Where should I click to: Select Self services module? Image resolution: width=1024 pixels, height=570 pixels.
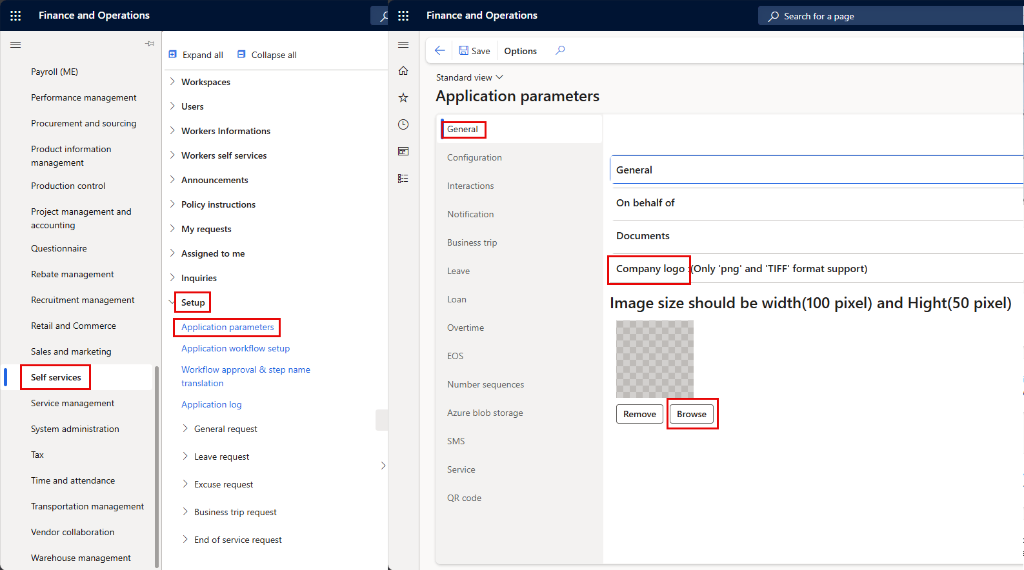click(56, 377)
